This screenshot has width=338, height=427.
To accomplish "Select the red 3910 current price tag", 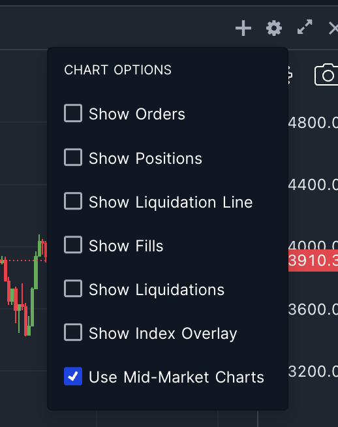I will (x=313, y=261).
